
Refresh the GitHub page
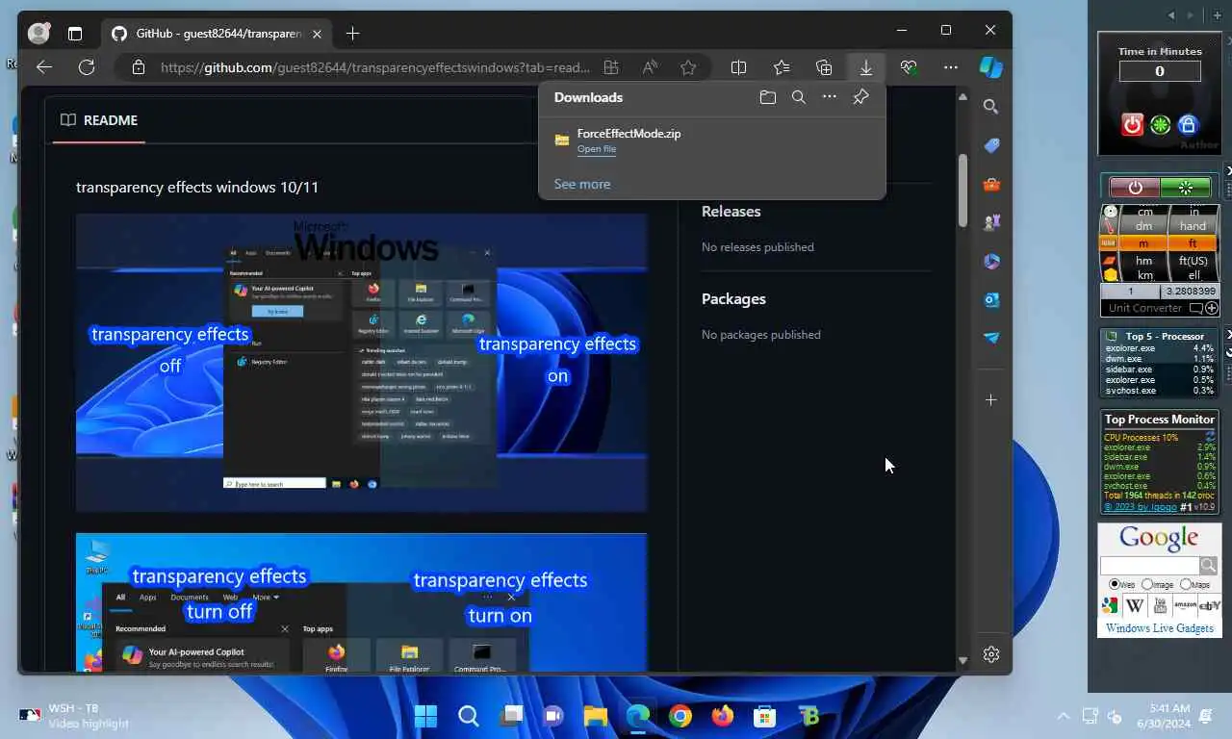point(87,67)
